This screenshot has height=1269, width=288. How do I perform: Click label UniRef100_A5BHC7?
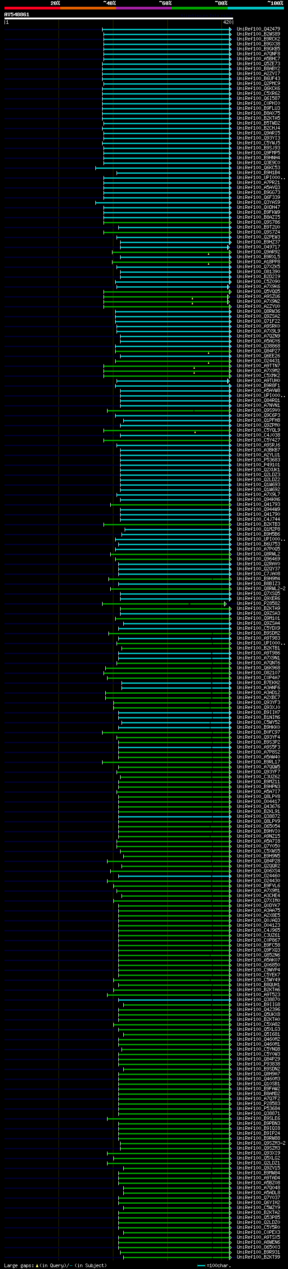[x=258, y=59]
